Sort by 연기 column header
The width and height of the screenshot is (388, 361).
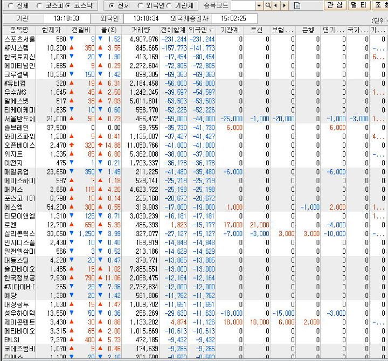point(334,30)
